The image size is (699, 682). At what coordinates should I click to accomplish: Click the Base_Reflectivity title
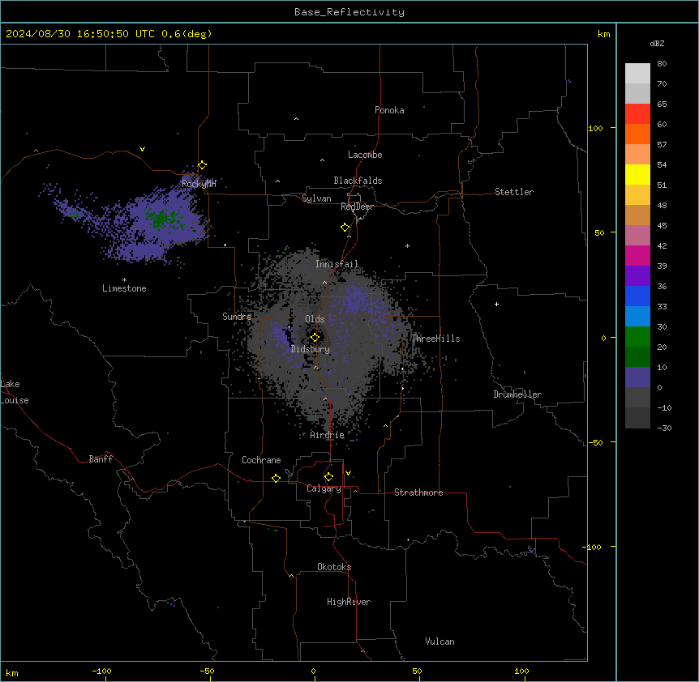(x=349, y=12)
